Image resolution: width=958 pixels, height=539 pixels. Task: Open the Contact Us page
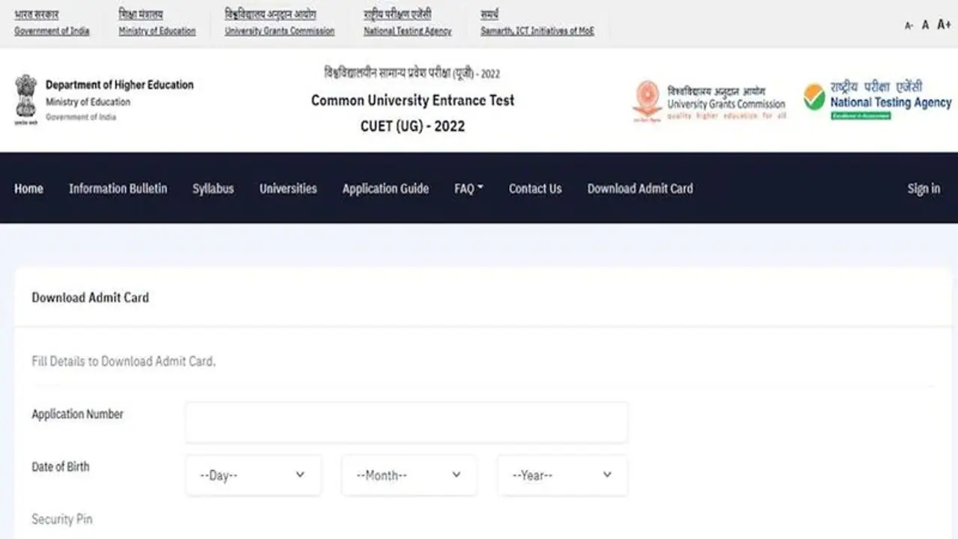tap(534, 189)
